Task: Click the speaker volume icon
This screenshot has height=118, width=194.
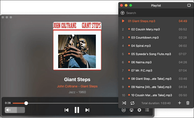Action: pos(8,110)
